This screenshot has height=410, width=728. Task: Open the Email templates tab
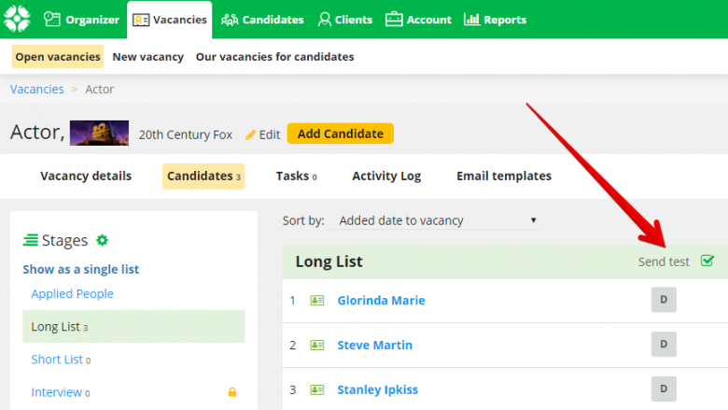[504, 176]
